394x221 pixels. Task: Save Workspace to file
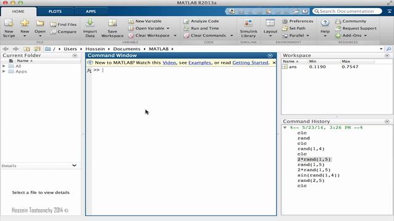[x=112, y=28]
